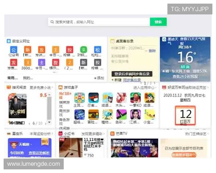
Task: Open the blue 公众号 shortcut icon
Action: pyautogui.click(x=14, y=50)
